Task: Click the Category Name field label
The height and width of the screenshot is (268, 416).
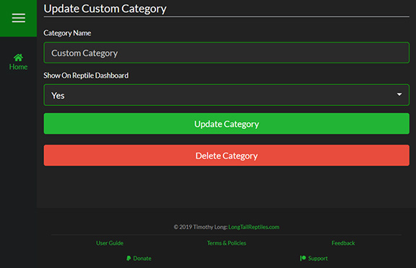Action: coord(67,33)
